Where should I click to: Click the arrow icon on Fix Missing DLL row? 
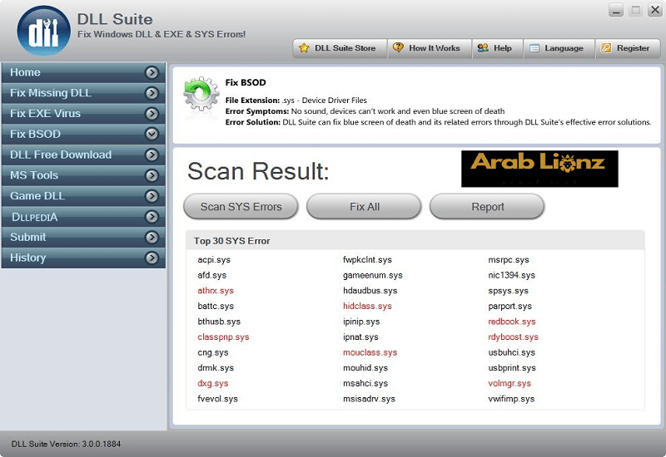(152, 93)
